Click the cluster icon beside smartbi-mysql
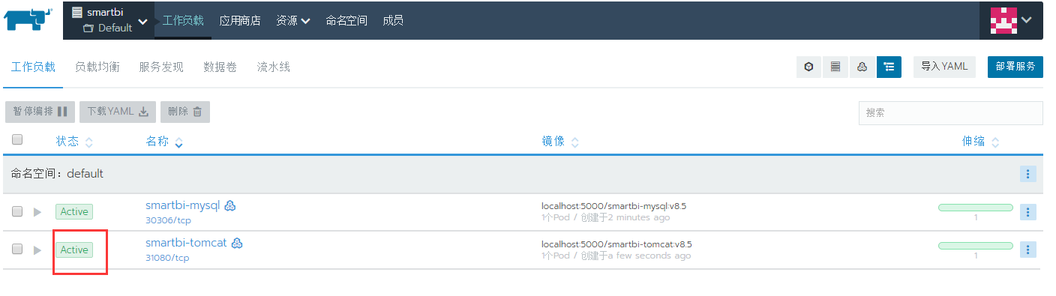The image size is (1056, 296). point(230,205)
